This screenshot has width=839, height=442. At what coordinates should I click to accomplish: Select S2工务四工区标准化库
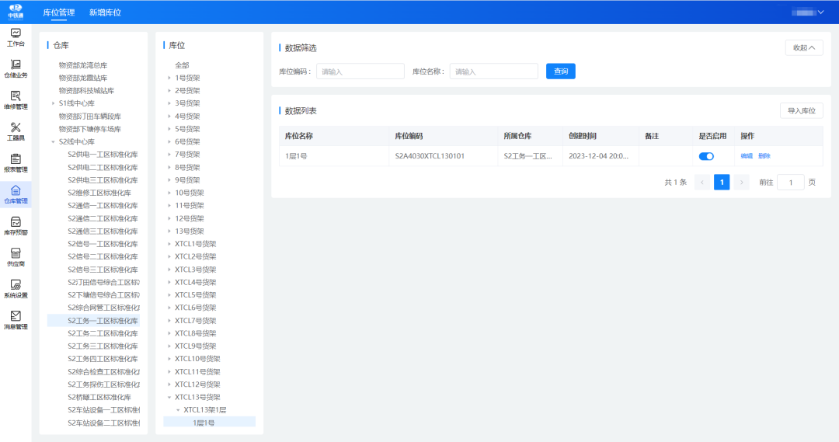click(x=103, y=359)
